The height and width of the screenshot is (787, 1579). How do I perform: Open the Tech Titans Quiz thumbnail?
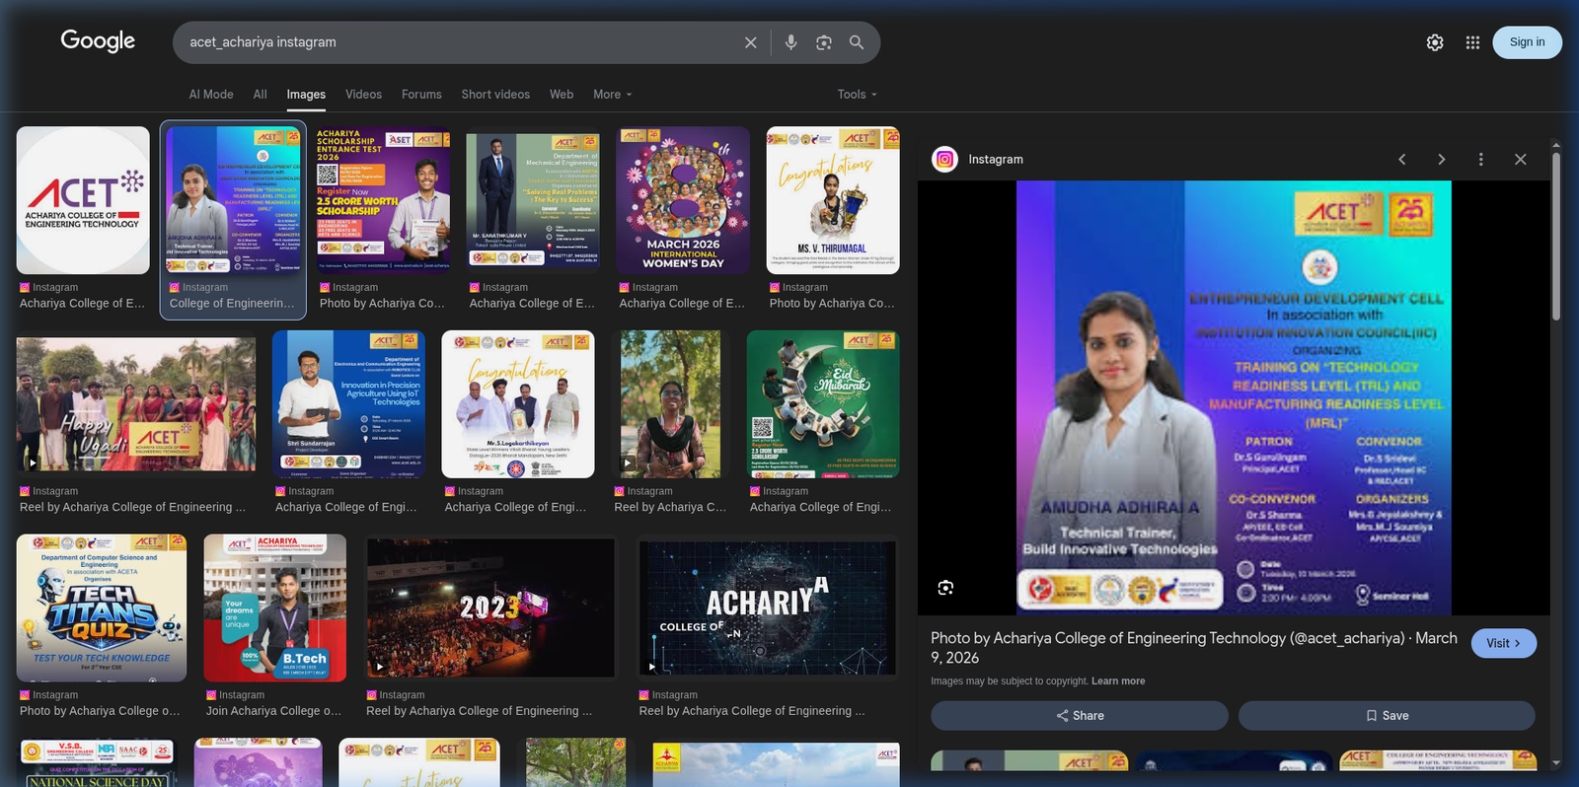102,608
